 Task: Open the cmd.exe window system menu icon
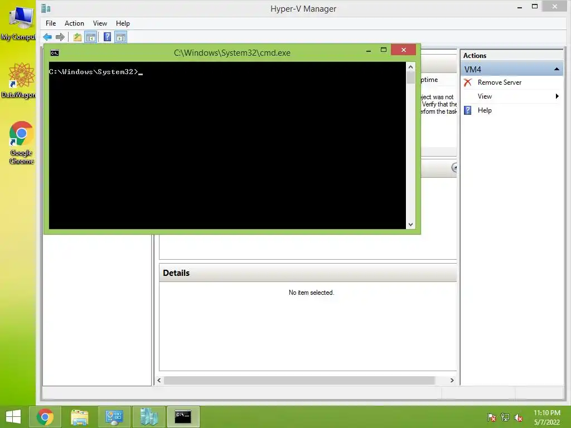(55, 53)
